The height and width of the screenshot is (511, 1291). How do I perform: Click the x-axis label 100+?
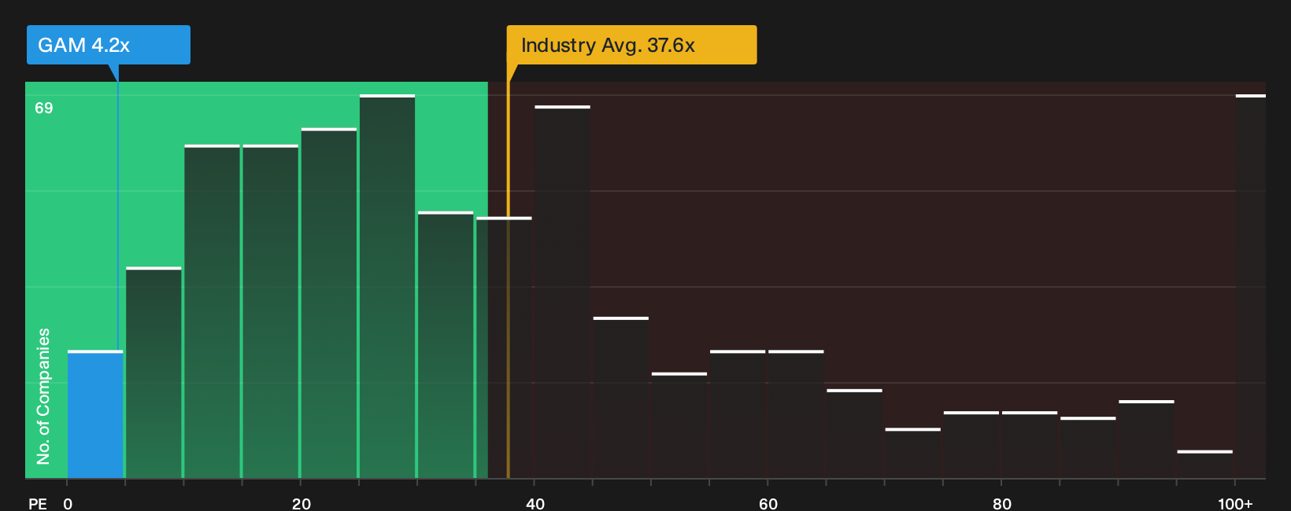click(1235, 504)
